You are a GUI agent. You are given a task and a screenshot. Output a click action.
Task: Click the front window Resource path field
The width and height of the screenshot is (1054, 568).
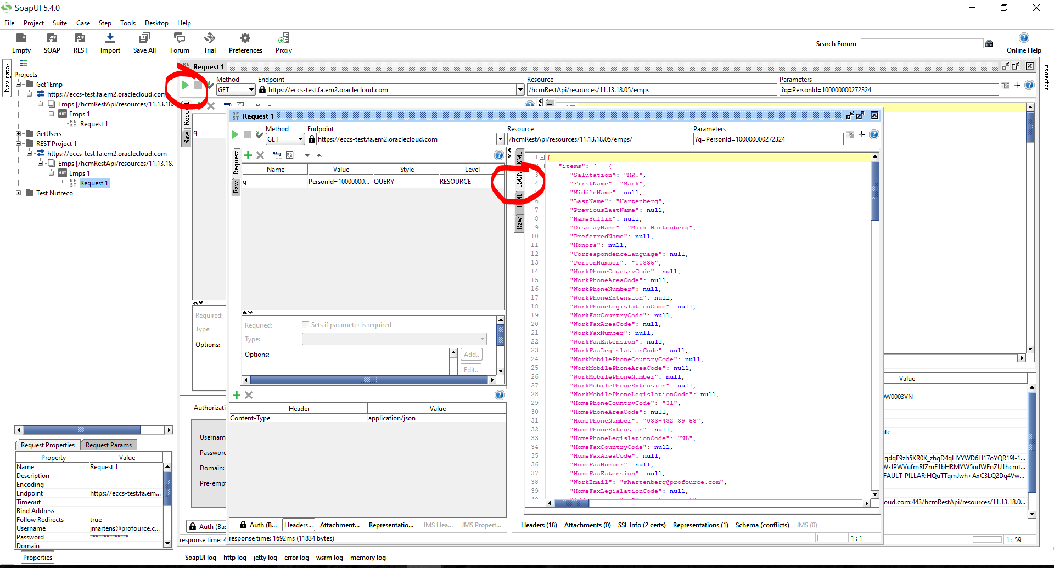599,139
